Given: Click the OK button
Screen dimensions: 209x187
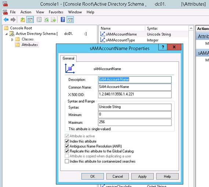Looking at the screenshot, I should 93,176.
